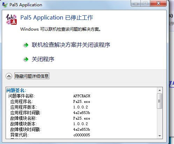Viewport: 174px width, 144px height.
Task: Click the disabled maximize button
Action: (145, 3)
